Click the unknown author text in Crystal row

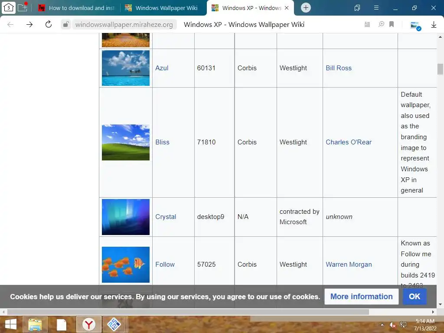(339, 217)
